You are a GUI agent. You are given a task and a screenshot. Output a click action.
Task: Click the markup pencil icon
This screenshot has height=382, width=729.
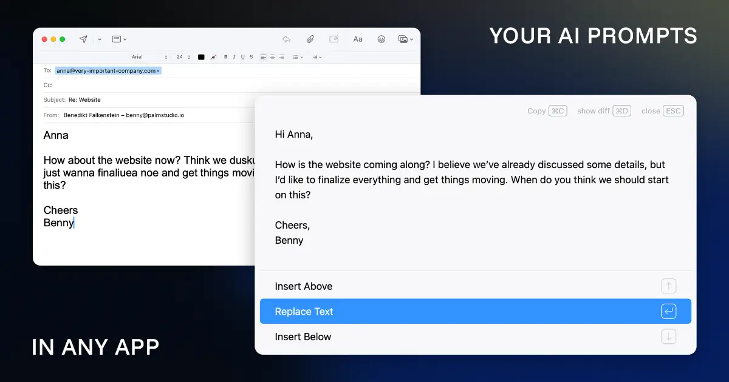tap(334, 39)
